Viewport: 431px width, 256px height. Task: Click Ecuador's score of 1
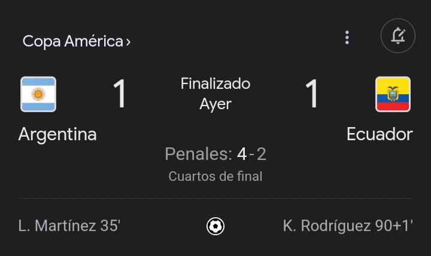[x=312, y=94]
